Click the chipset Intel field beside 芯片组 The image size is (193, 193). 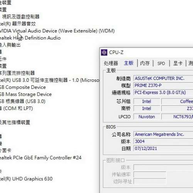tap(147, 102)
